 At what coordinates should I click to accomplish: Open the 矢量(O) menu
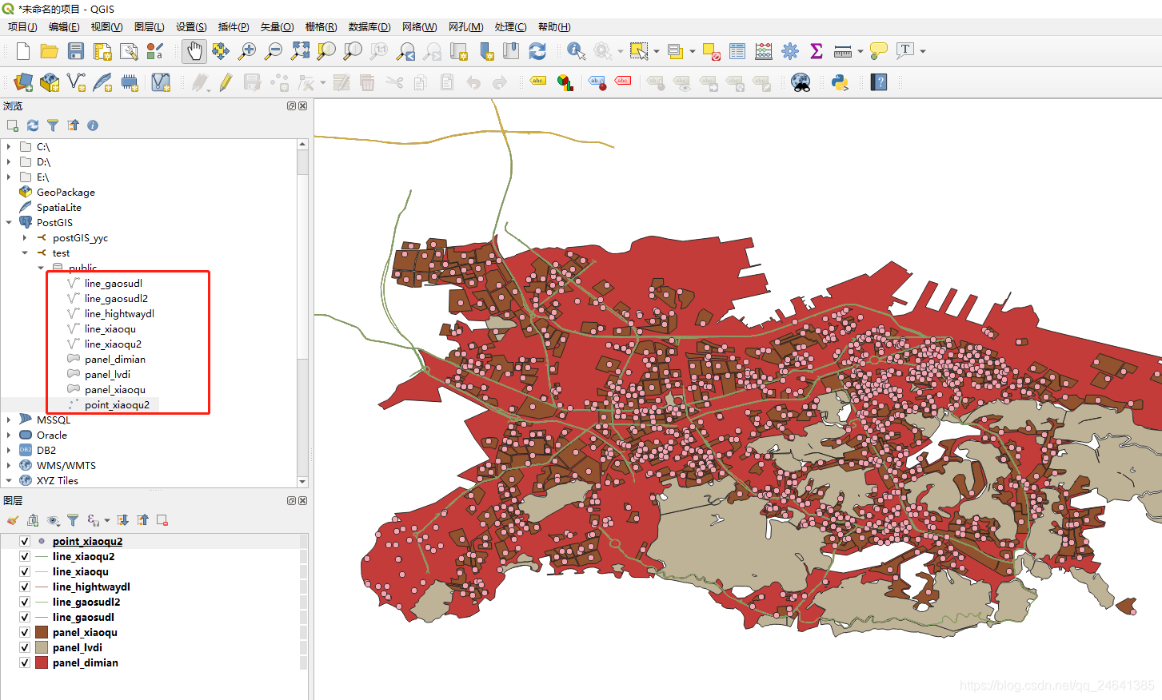[277, 26]
